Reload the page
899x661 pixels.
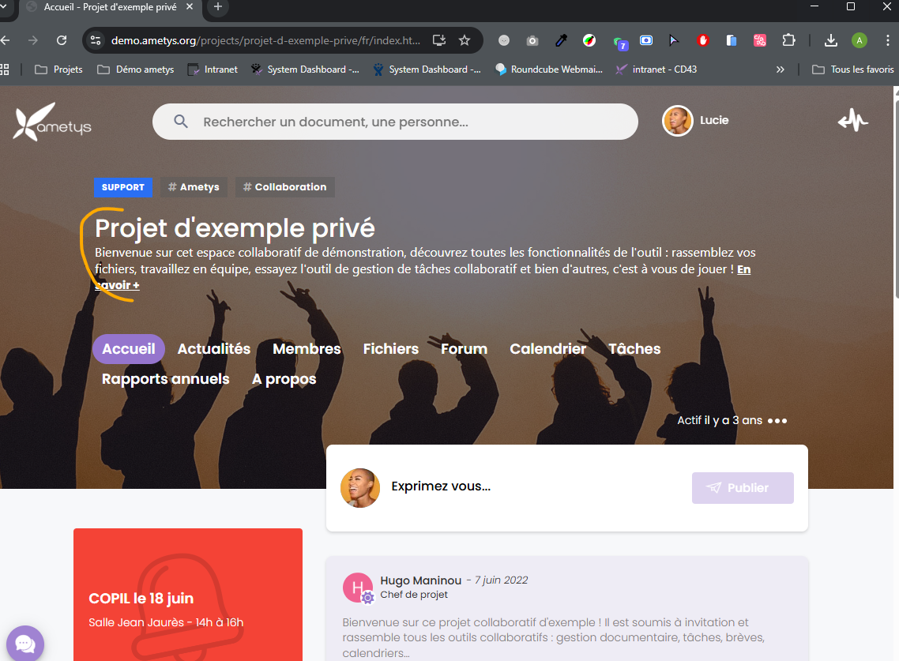coord(62,40)
